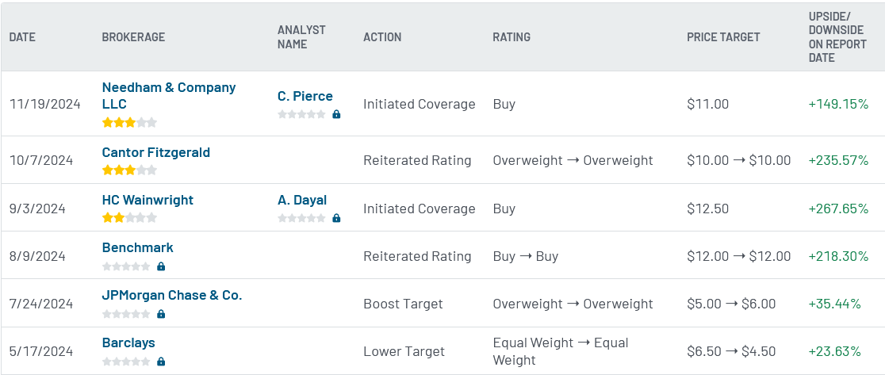Image resolution: width=885 pixels, height=375 pixels.
Task: Select the 11/19/2024 date cell
Action: coord(45,105)
